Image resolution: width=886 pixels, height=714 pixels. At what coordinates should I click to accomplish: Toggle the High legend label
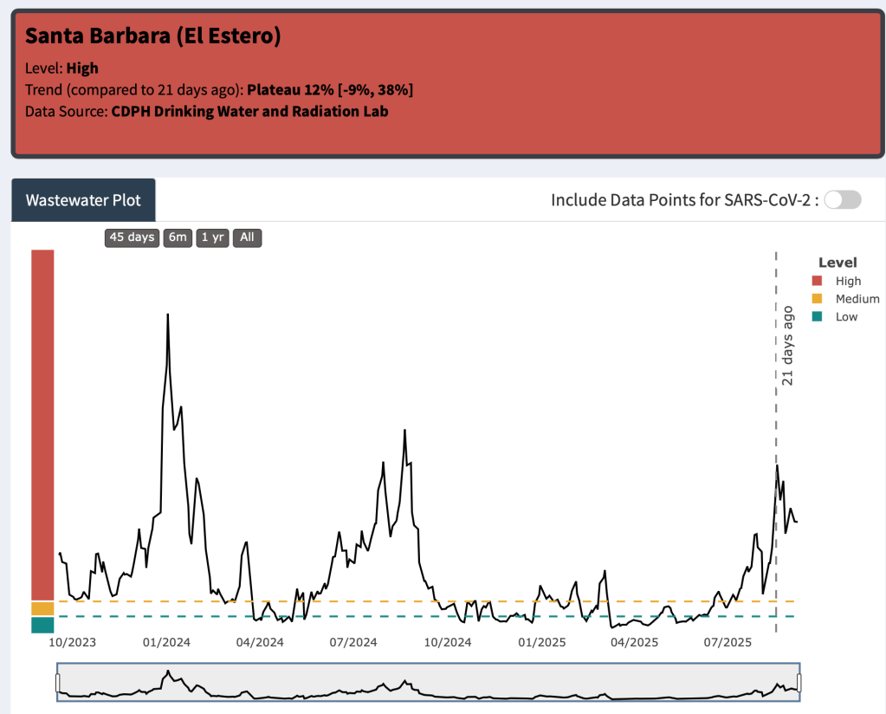[848, 281]
